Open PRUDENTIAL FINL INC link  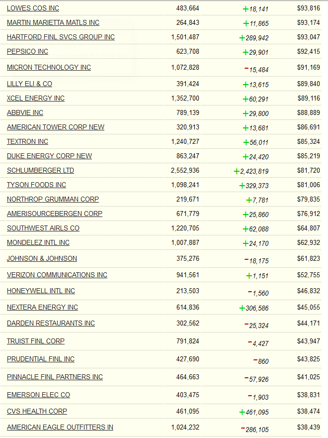(x=41, y=359)
